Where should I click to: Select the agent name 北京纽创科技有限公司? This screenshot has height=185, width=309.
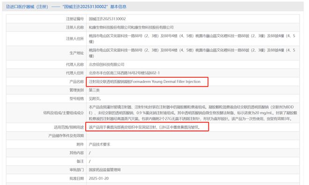click(x=106, y=65)
